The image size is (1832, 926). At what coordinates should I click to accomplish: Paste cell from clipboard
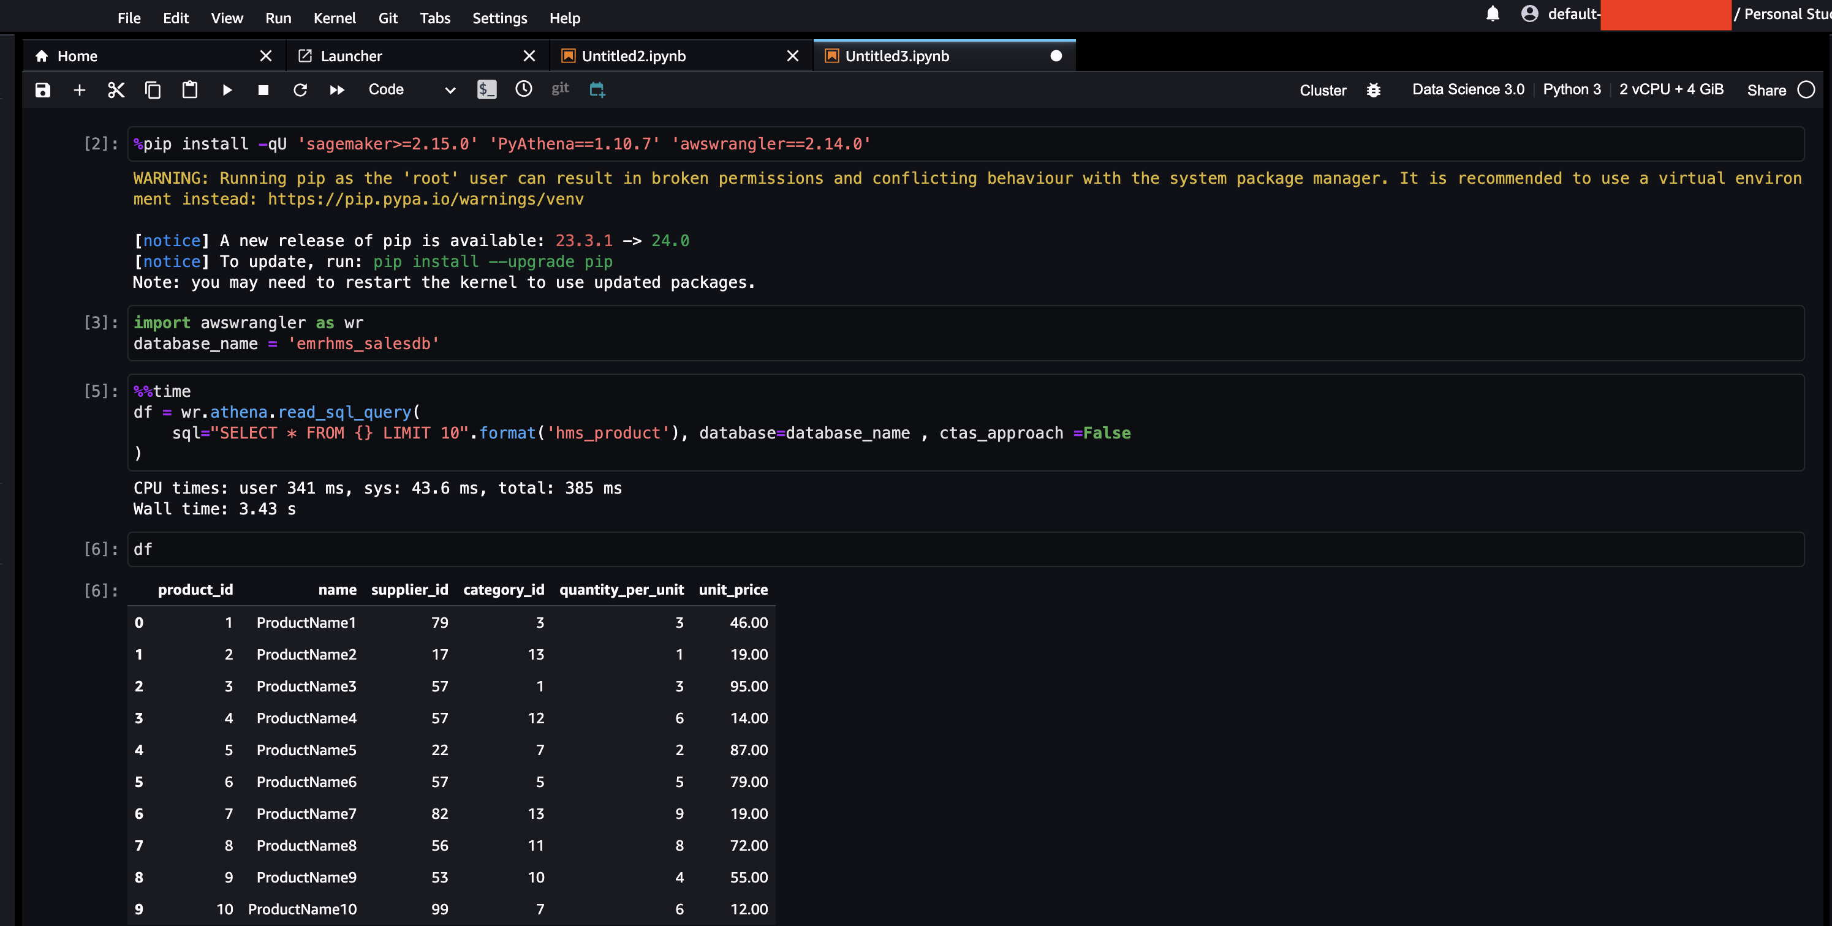(x=190, y=90)
